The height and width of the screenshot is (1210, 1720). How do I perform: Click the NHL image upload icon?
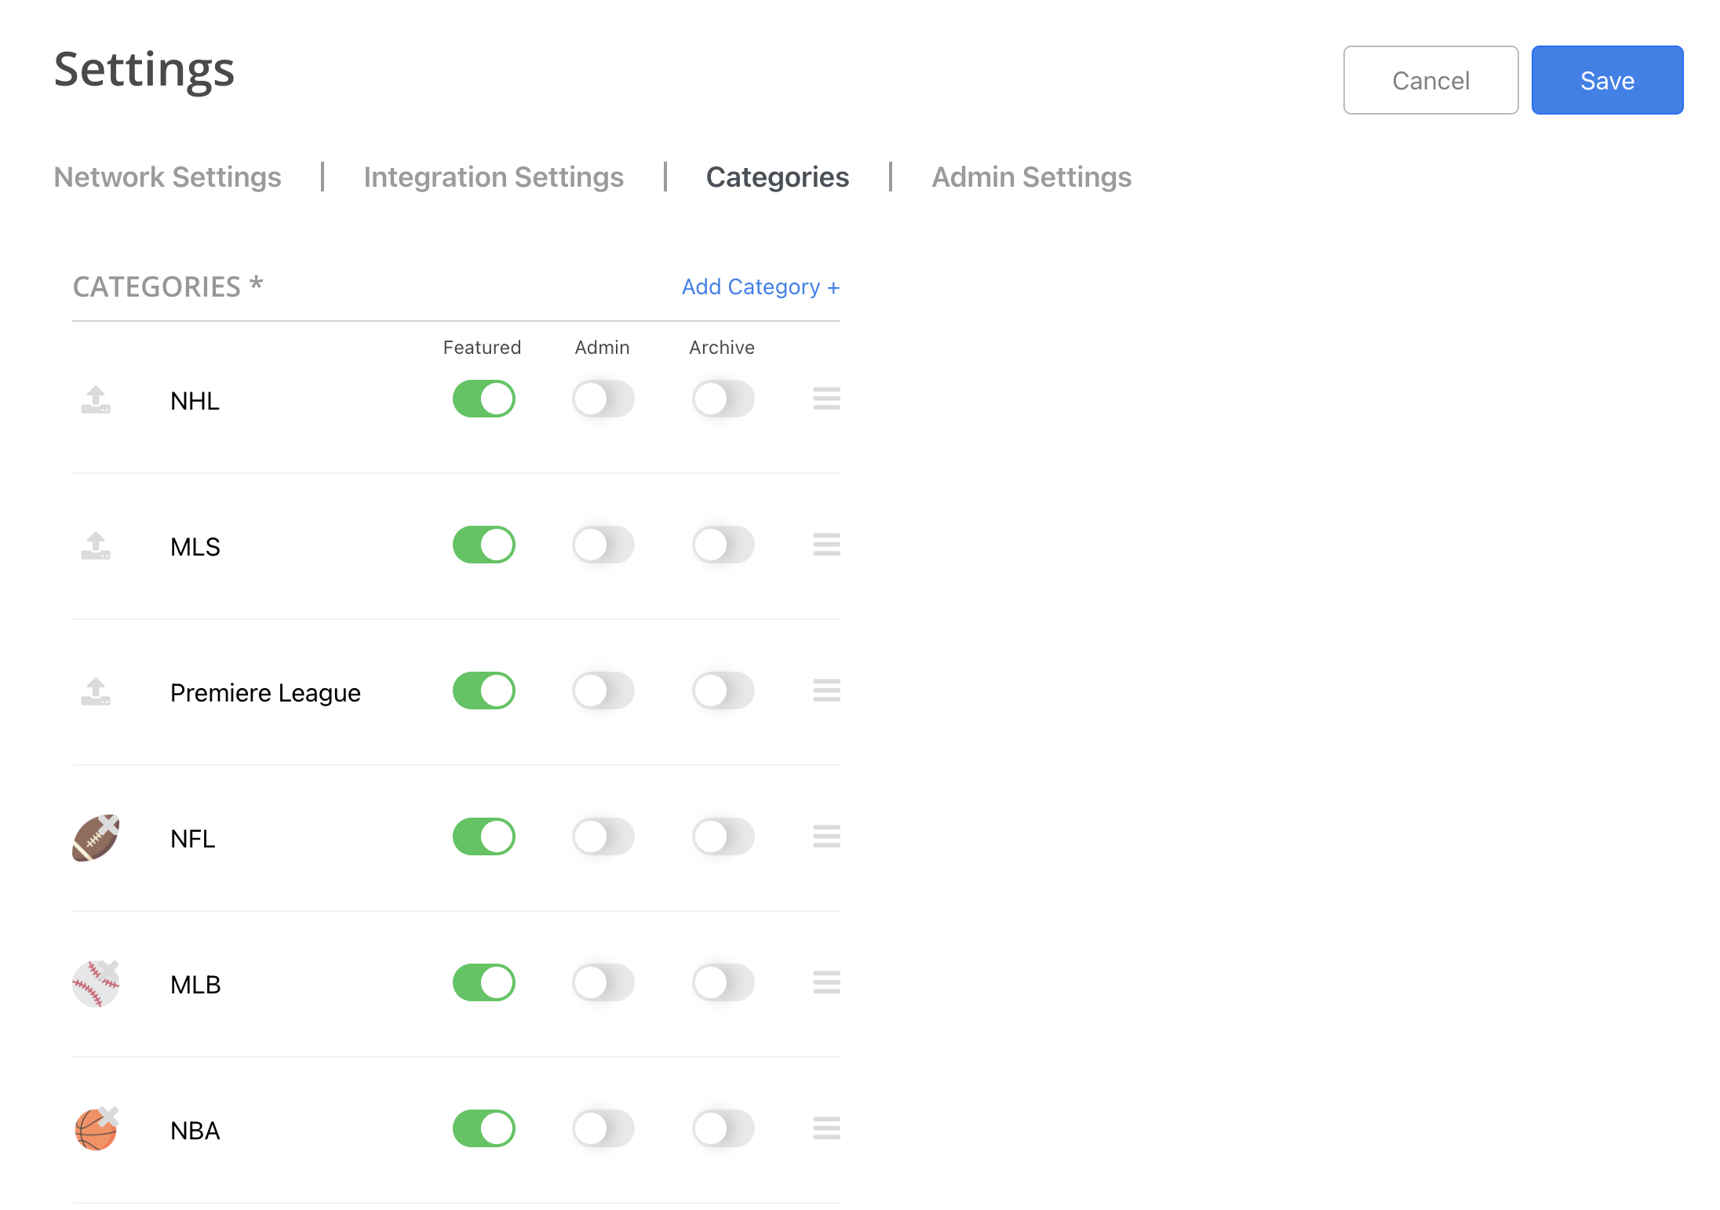(96, 399)
